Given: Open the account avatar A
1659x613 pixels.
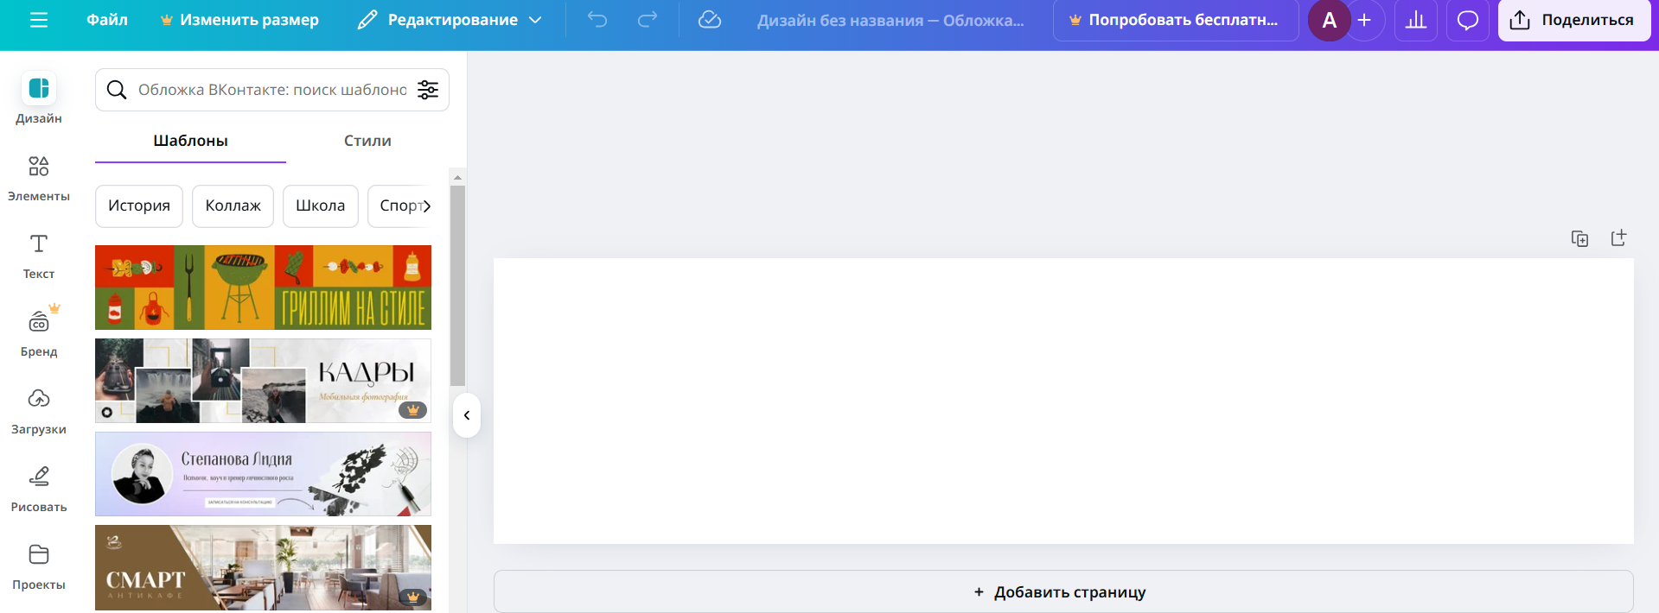Looking at the screenshot, I should pos(1330,20).
